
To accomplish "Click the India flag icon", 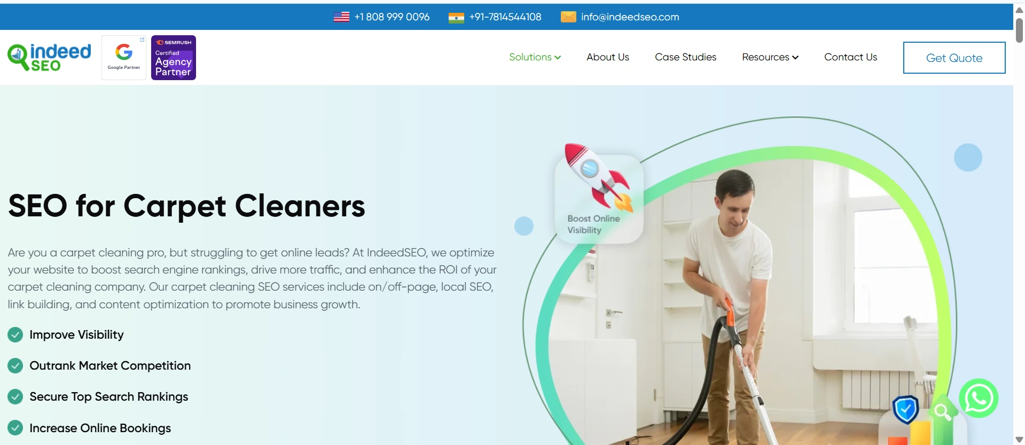I will pyautogui.click(x=456, y=18).
